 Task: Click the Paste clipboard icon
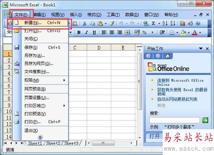pyautogui.click(x=100, y=24)
